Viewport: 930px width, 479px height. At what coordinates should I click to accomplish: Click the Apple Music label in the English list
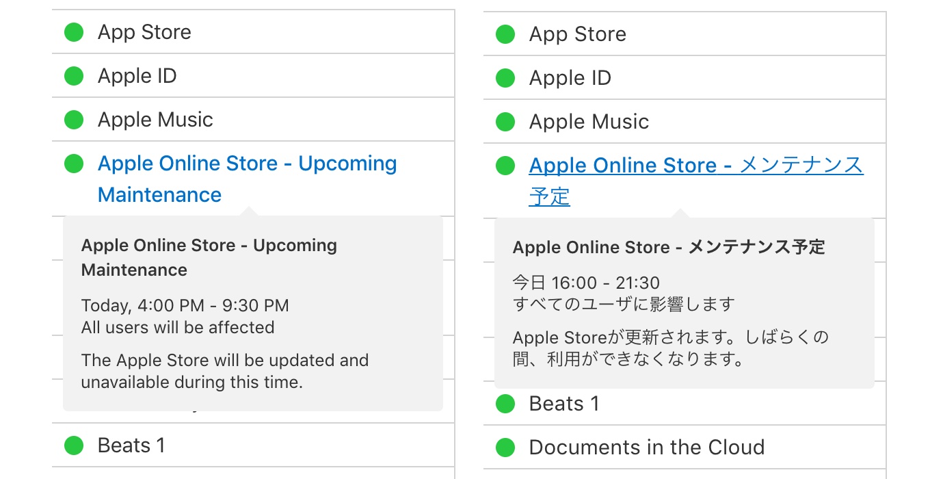coord(155,120)
